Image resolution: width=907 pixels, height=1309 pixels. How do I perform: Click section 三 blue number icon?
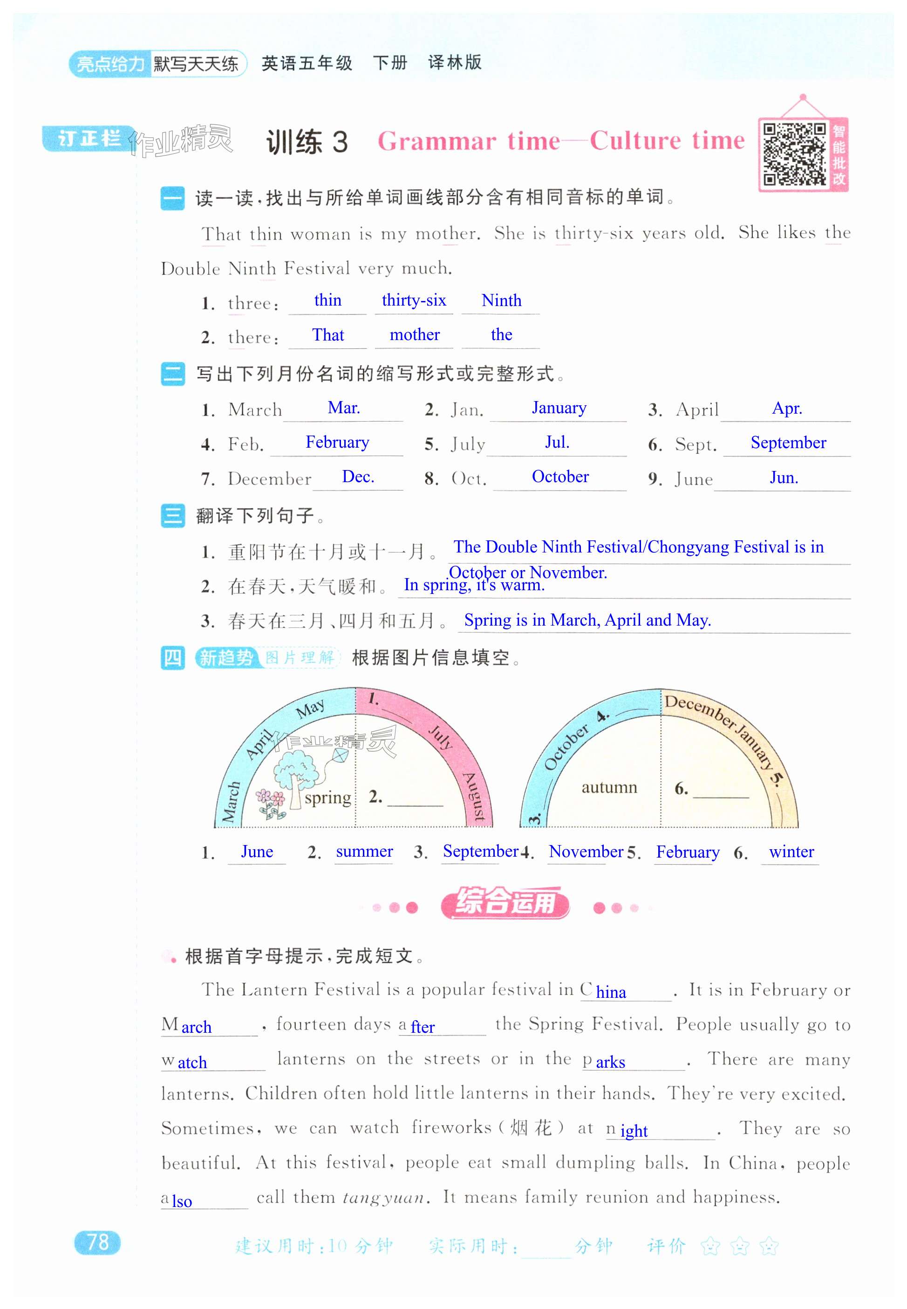point(172,516)
